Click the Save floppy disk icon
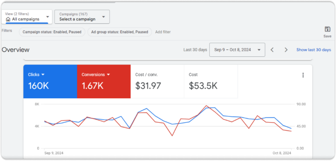 click(327, 29)
